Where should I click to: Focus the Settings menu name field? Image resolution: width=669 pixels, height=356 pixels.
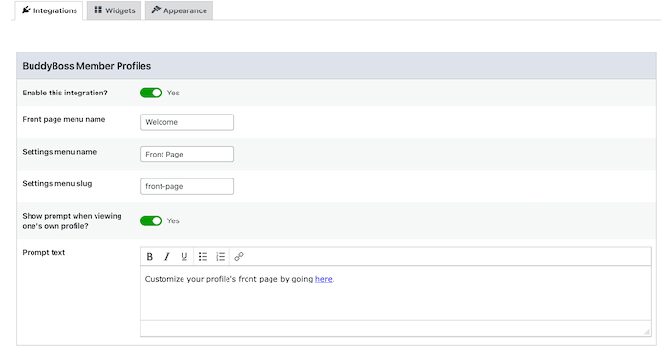(187, 155)
